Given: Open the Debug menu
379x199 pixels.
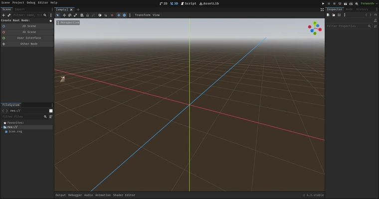Looking at the screenshot, I should tap(31, 2).
